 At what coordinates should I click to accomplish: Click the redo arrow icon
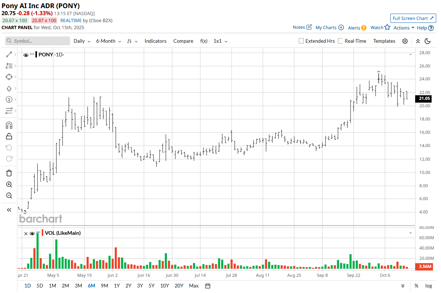[9, 158]
